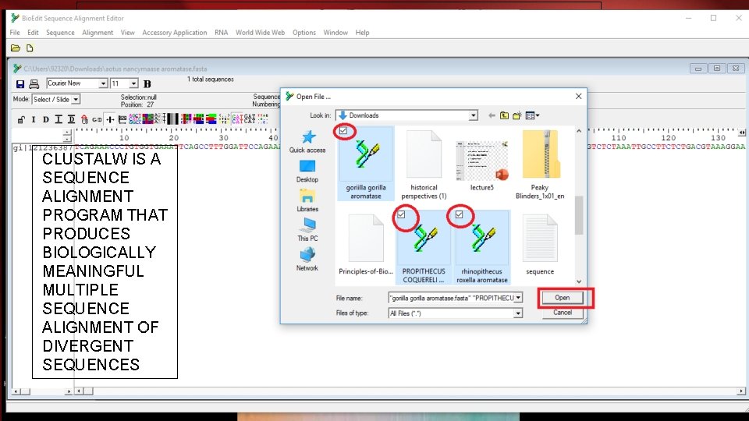Click the red green blue bars icon
The image size is (749, 421).
[x=211, y=119]
